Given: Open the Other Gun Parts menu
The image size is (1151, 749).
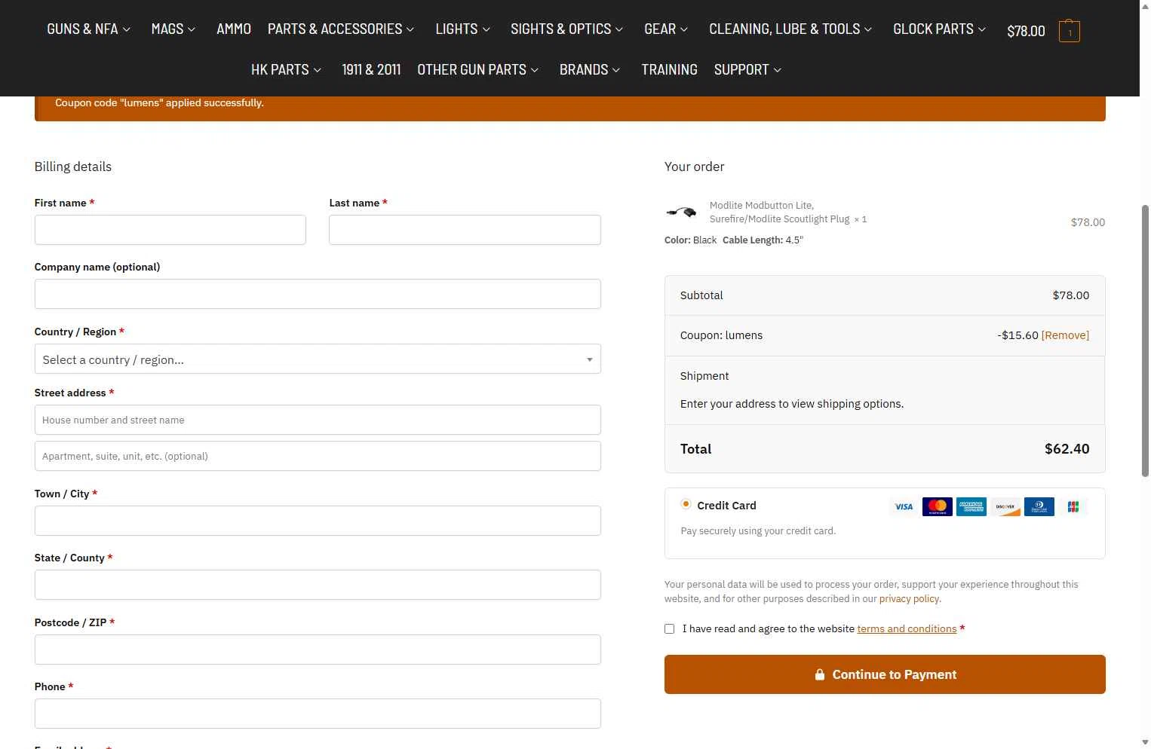Looking at the screenshot, I should (x=478, y=70).
